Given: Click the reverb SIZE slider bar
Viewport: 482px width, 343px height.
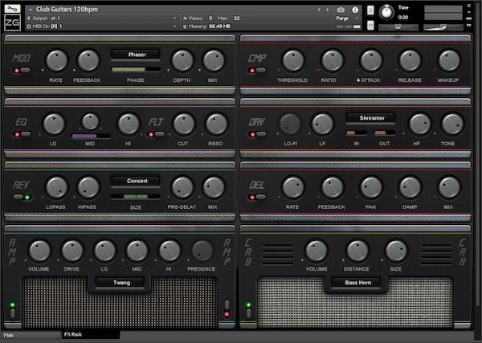Looking at the screenshot, I should [135, 196].
